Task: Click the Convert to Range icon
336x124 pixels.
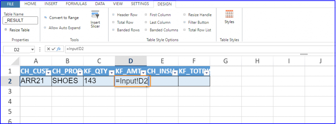Action: (x=45, y=18)
